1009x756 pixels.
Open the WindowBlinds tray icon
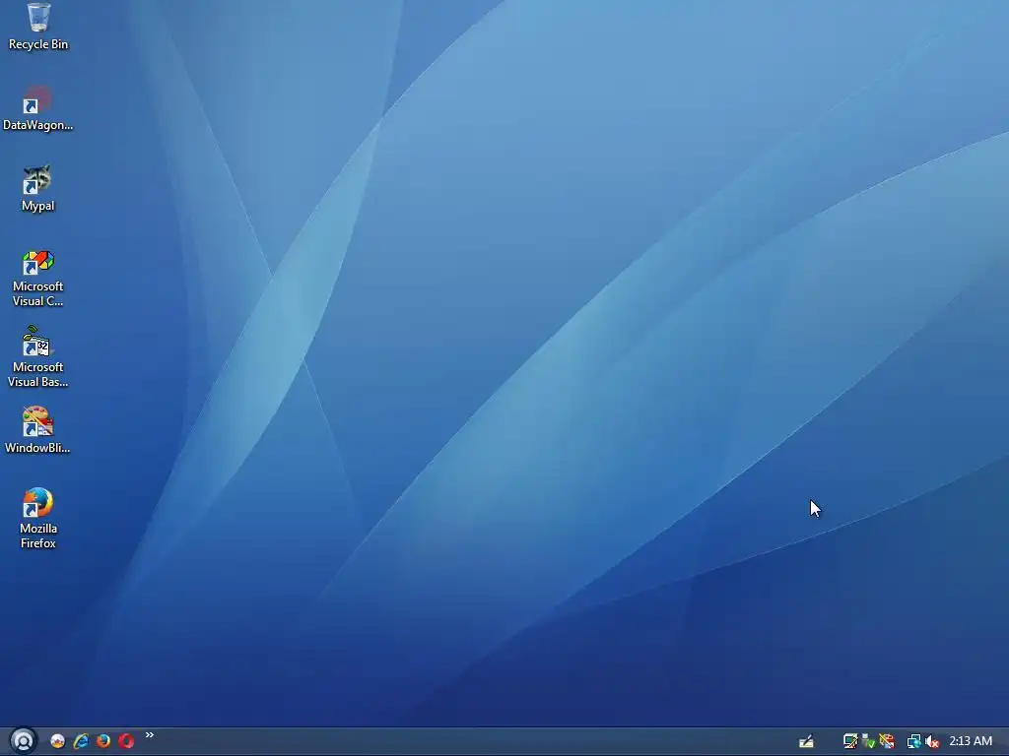[887, 741]
